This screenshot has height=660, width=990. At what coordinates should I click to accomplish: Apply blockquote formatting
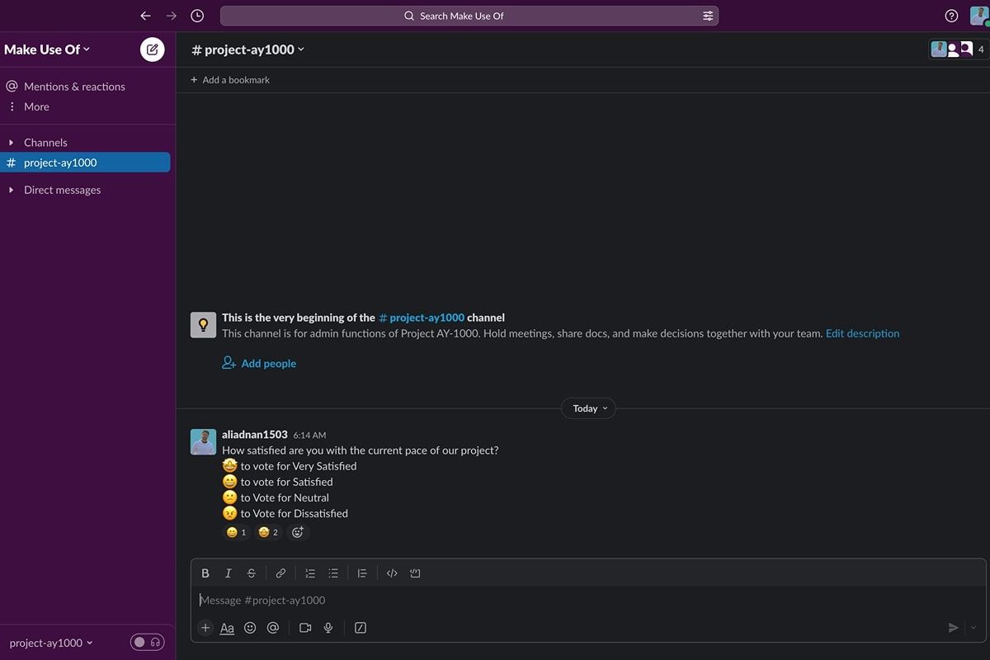[x=362, y=573]
